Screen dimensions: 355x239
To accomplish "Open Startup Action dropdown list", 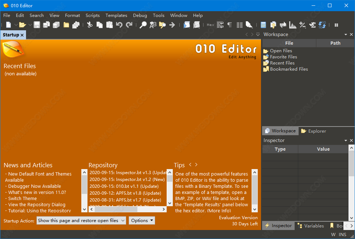I will pyautogui.click(x=81, y=221).
